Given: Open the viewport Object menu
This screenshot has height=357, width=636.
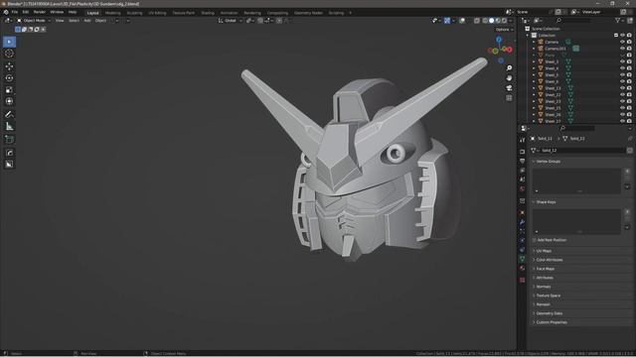Looking at the screenshot, I should pyautogui.click(x=100, y=20).
